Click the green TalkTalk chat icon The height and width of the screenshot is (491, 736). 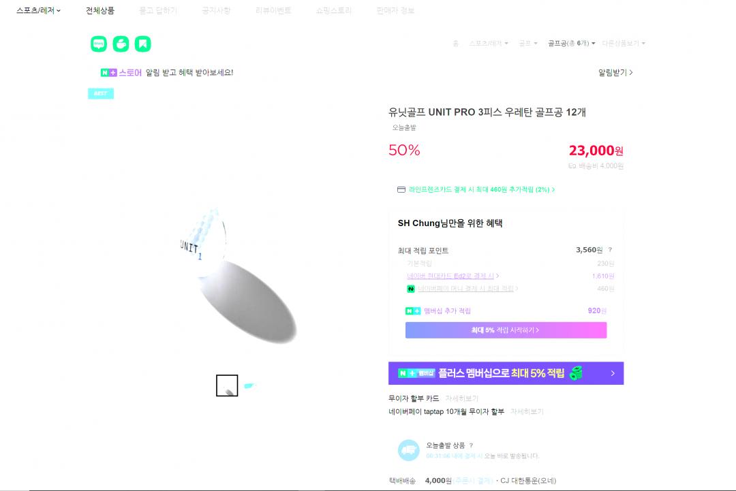[x=99, y=44]
